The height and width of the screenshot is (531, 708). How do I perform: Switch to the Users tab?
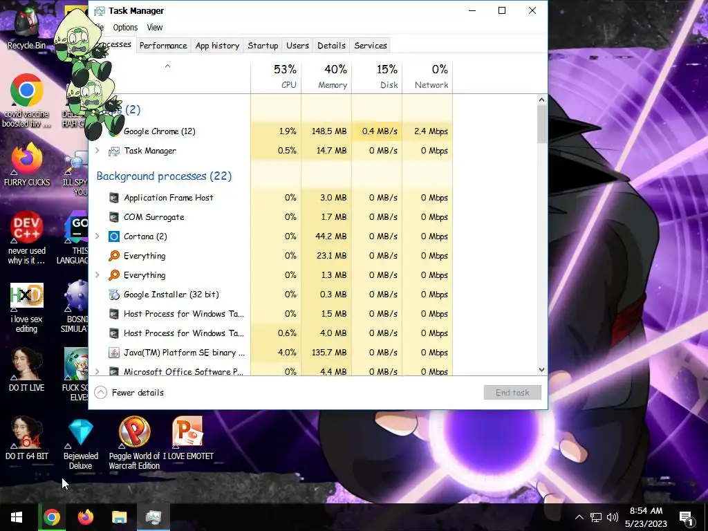pyautogui.click(x=297, y=46)
